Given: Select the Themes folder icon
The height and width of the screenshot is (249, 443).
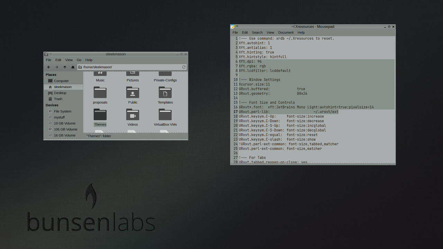Looking at the screenshot, I should pyautogui.click(x=100, y=115).
